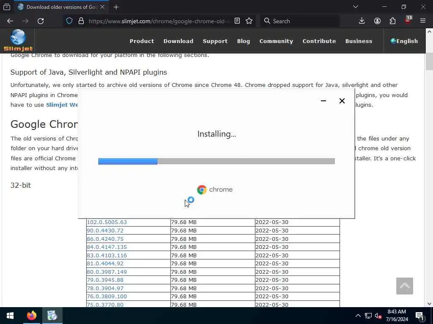Download Chrome version 76.0.3809.100
Screen dimensions: 433x324
[x=107, y=297]
